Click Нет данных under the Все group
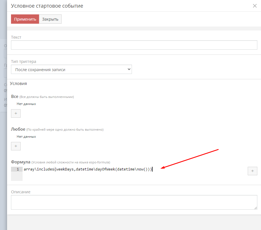Screen dimensions: 261x230 click(26, 104)
